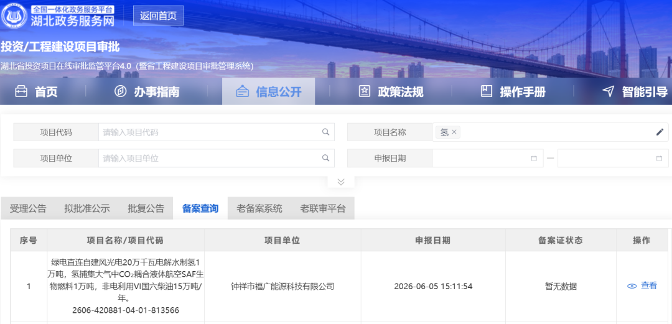This screenshot has width=672, height=324.
Task: Click the 查看 link for row 1
Action: tap(648, 286)
